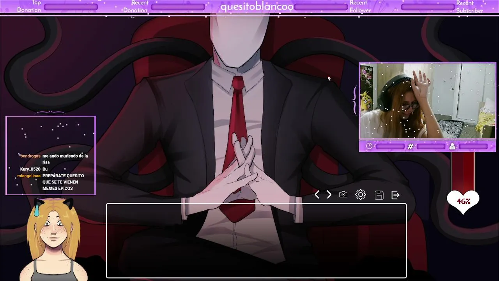
Task: Click the chat message "Bu"
Action: [45, 169]
